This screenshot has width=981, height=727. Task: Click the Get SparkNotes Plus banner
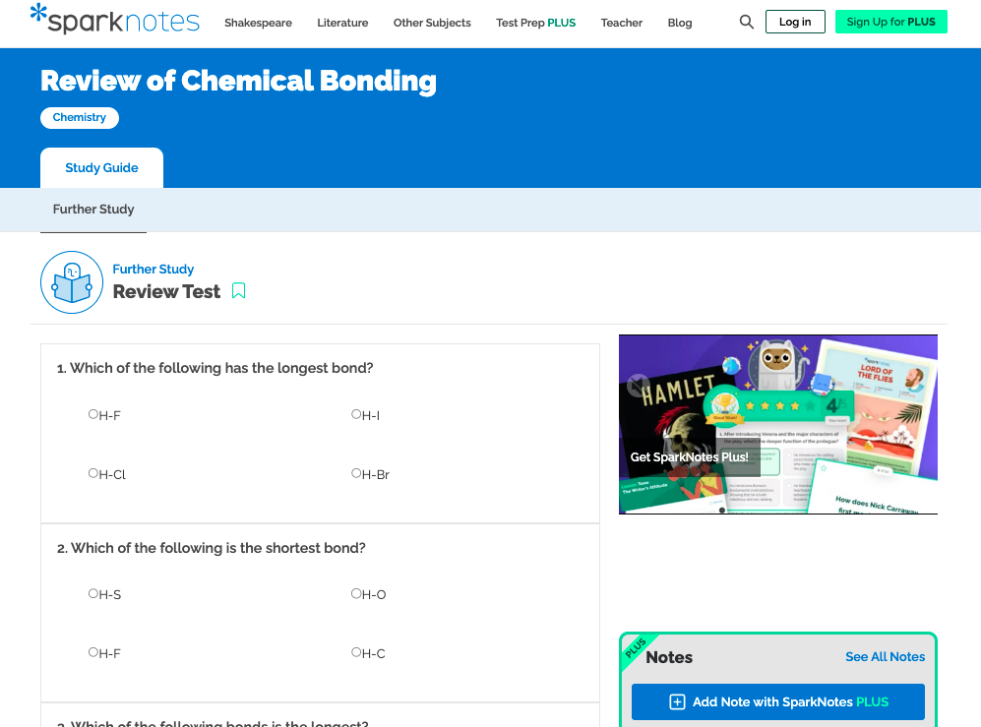[x=777, y=424]
